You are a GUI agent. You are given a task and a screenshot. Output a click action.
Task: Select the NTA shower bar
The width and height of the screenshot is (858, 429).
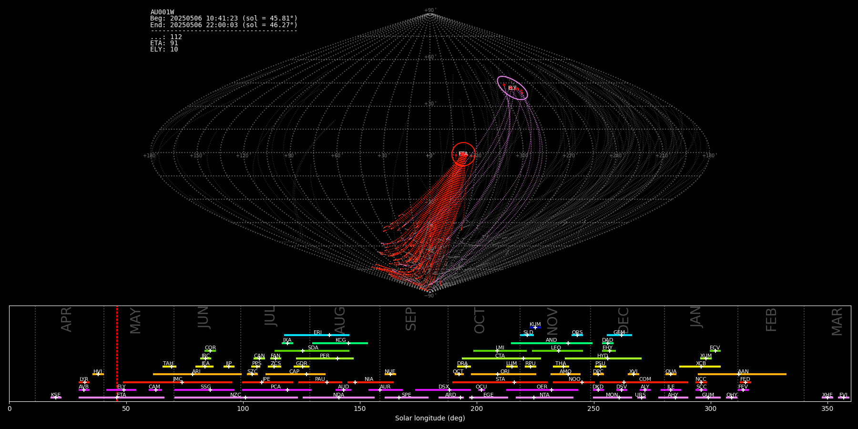544,398
